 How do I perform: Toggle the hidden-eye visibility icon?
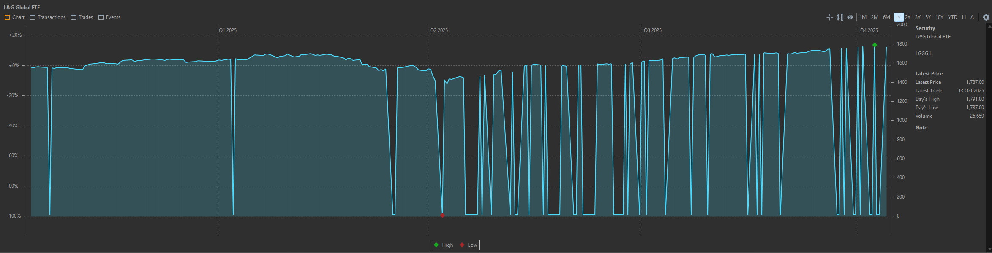850,17
